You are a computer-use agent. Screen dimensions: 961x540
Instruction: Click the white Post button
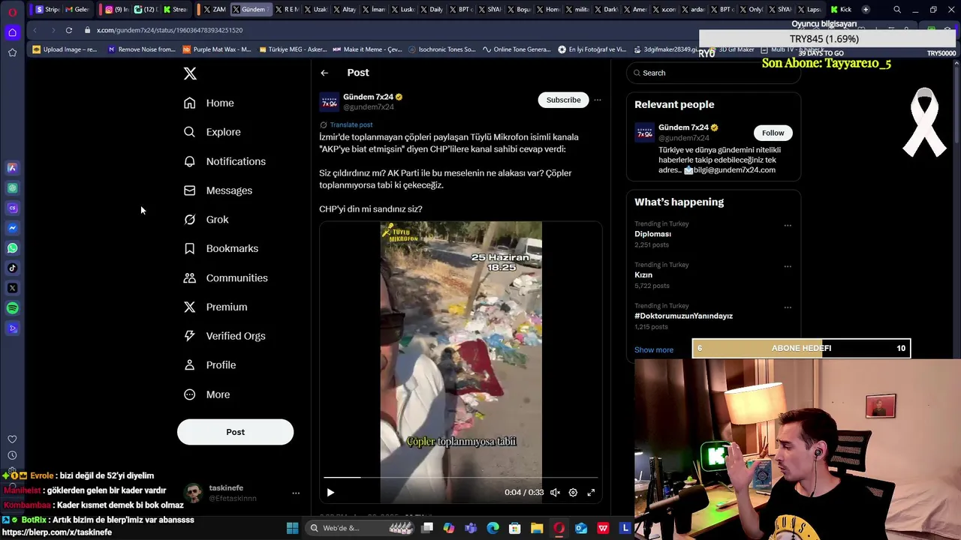pos(235,432)
